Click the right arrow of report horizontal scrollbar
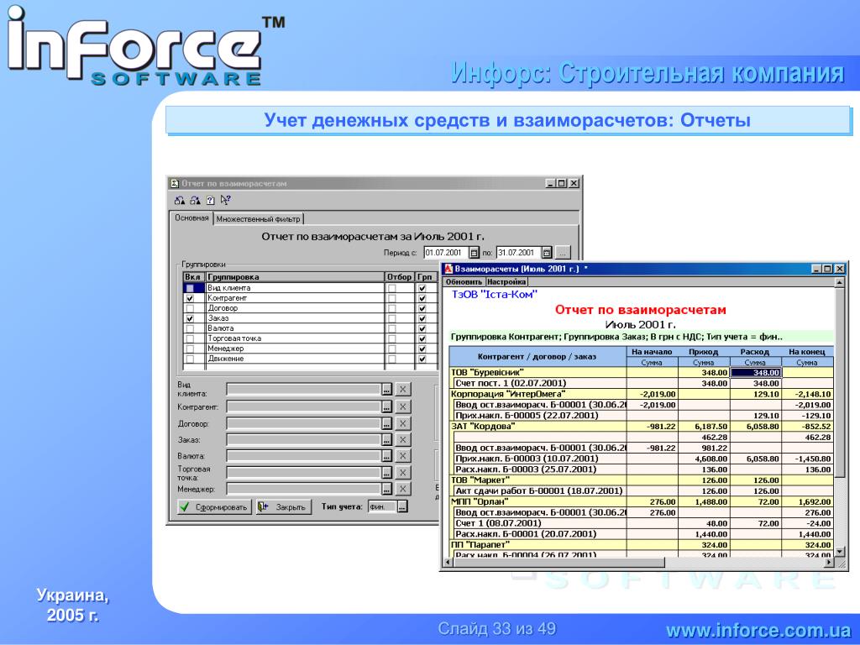 828,563
